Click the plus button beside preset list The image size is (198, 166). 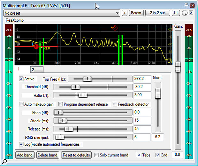pyautogui.click(x=125, y=13)
